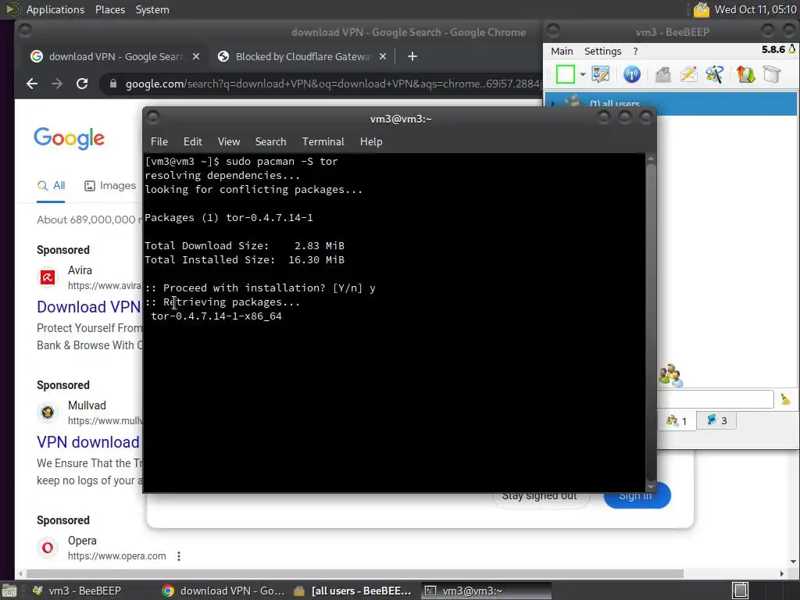Click the padlock site info icon in Chrome
The height and width of the screenshot is (600, 800).
point(113,84)
